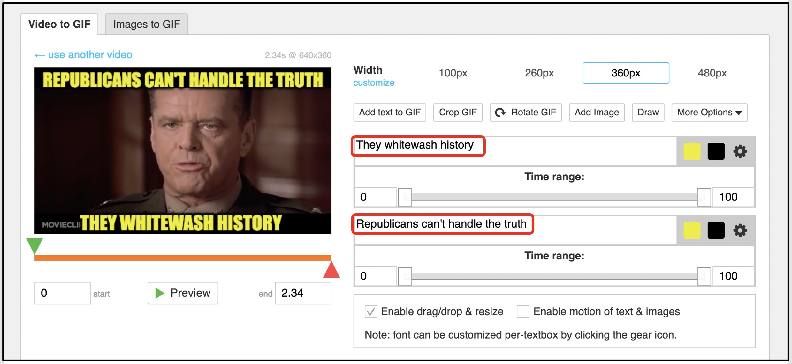This screenshot has height=364, width=792.
Task: Enable motion of text & images
Action: [x=523, y=311]
